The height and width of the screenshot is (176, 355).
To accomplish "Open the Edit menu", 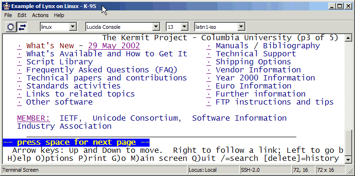I will point(22,15).
